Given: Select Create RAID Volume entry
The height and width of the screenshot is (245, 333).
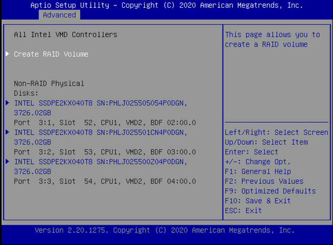Looking at the screenshot, I should click(x=51, y=54).
